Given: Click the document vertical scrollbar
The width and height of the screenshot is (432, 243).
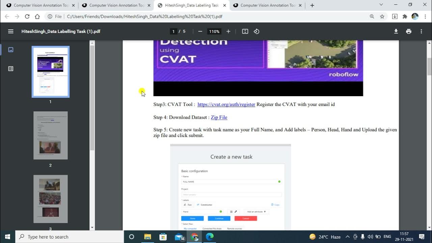Looking at the screenshot, I should coord(429,66).
